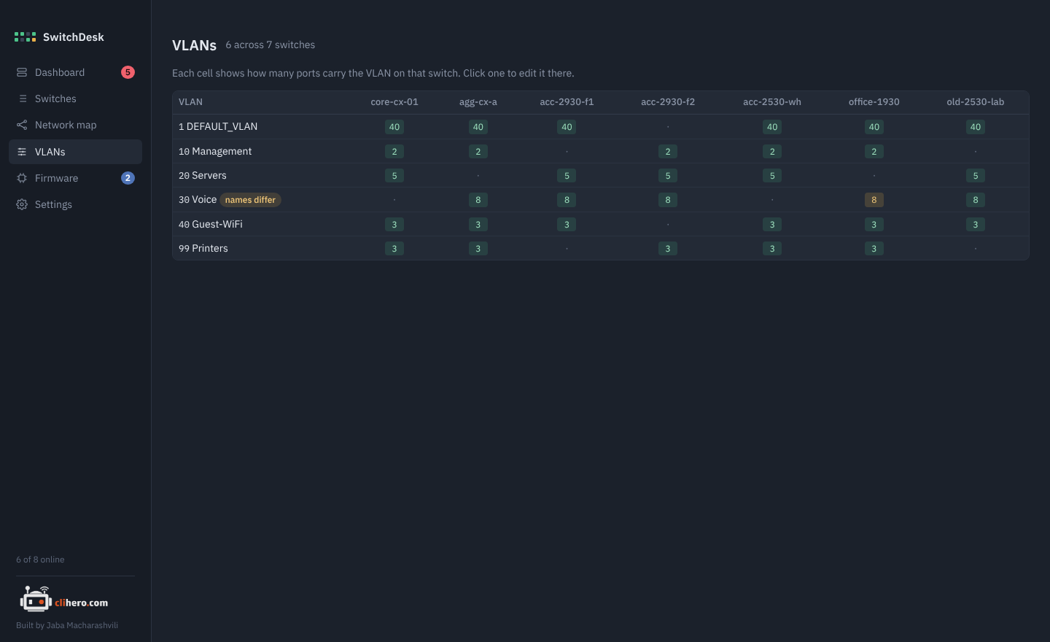
Task: Edit Voice VLAN on old-2530-lab
Action: pyautogui.click(x=976, y=200)
